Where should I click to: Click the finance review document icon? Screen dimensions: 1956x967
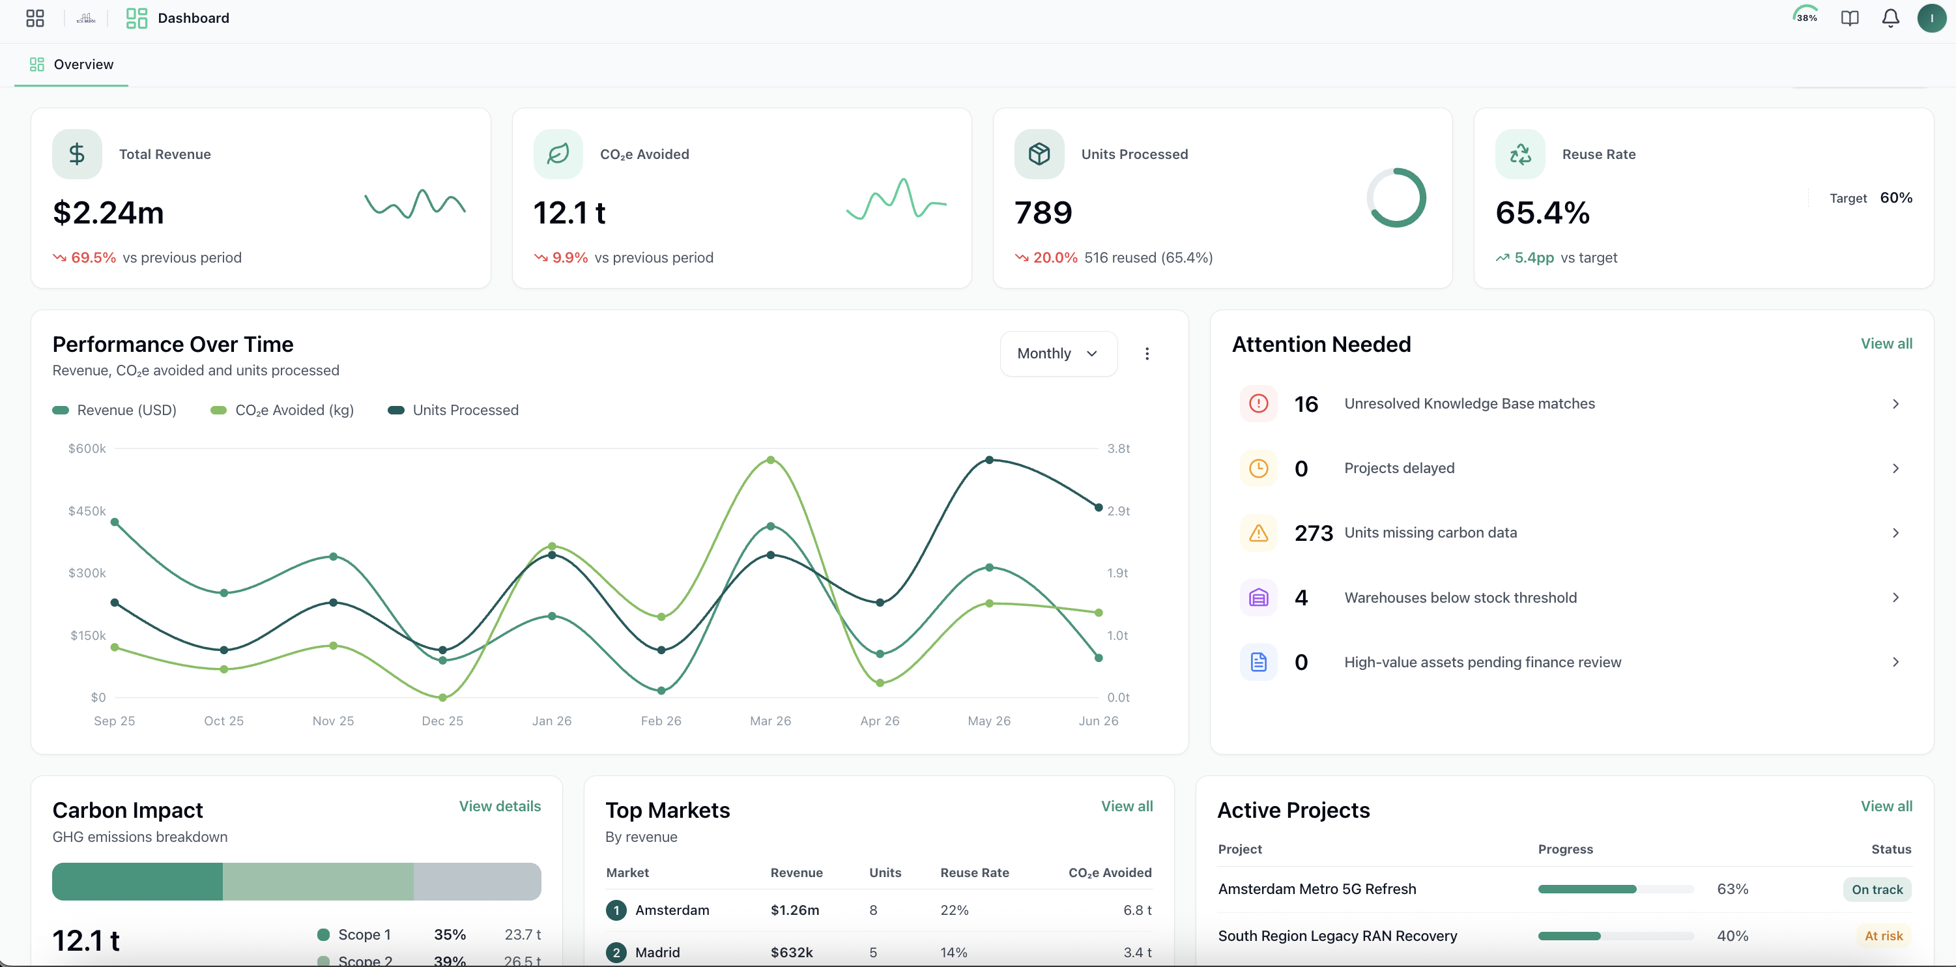point(1258,663)
